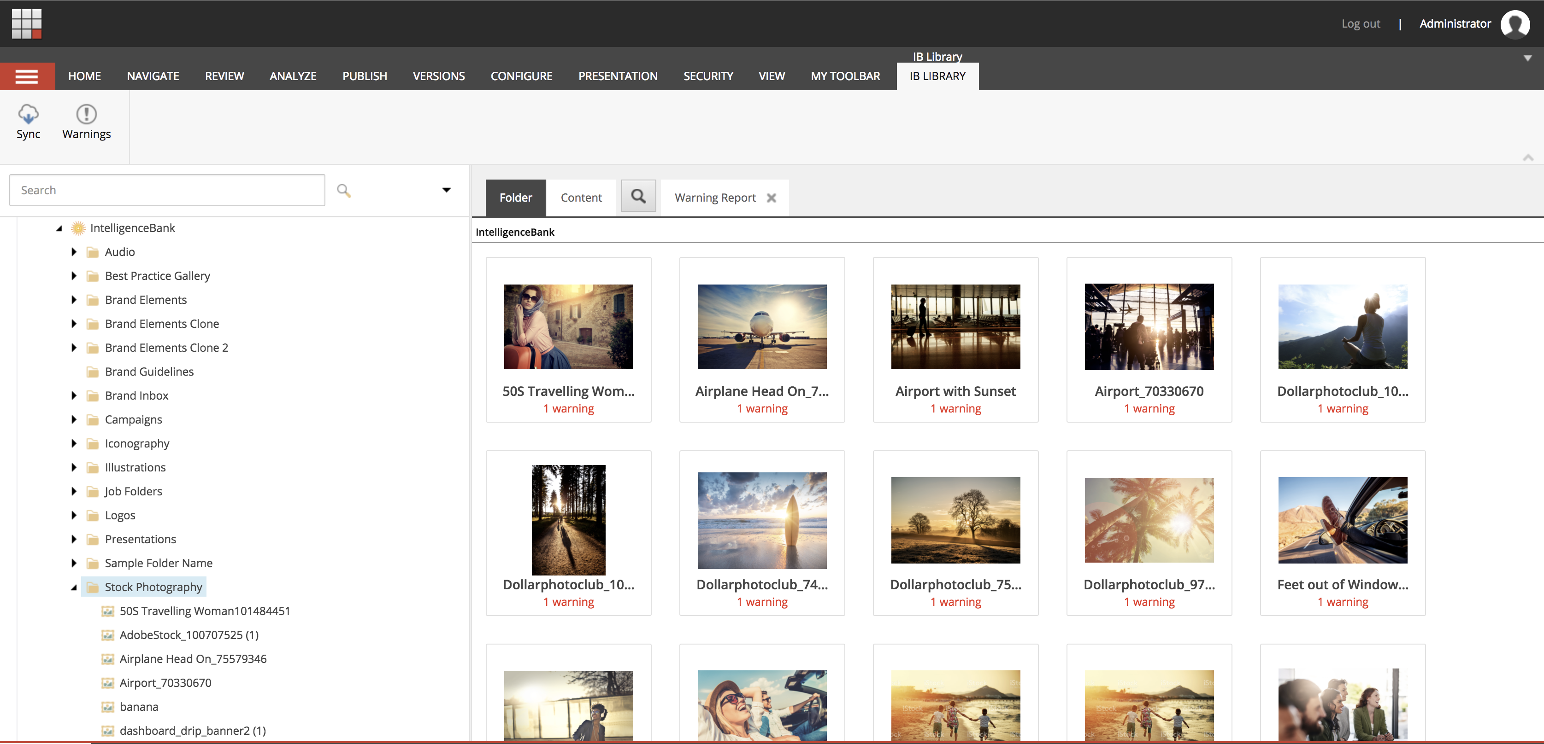Collapse the Stock Photography folder
This screenshot has width=1544, height=744.
[74, 587]
